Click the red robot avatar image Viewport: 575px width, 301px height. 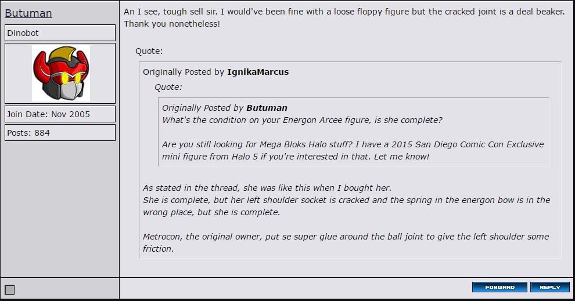pyautogui.click(x=60, y=74)
